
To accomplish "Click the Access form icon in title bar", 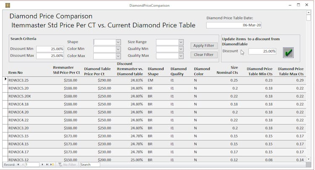I will click(8, 5).
